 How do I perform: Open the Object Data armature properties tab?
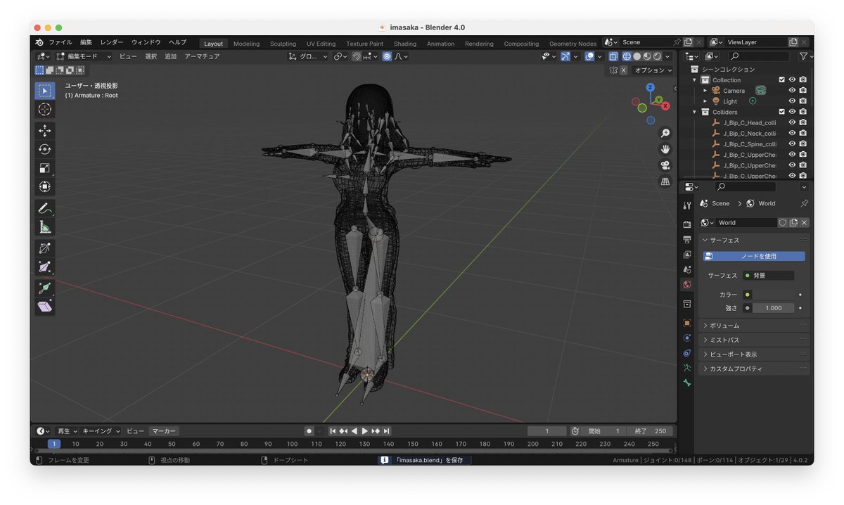point(687,368)
